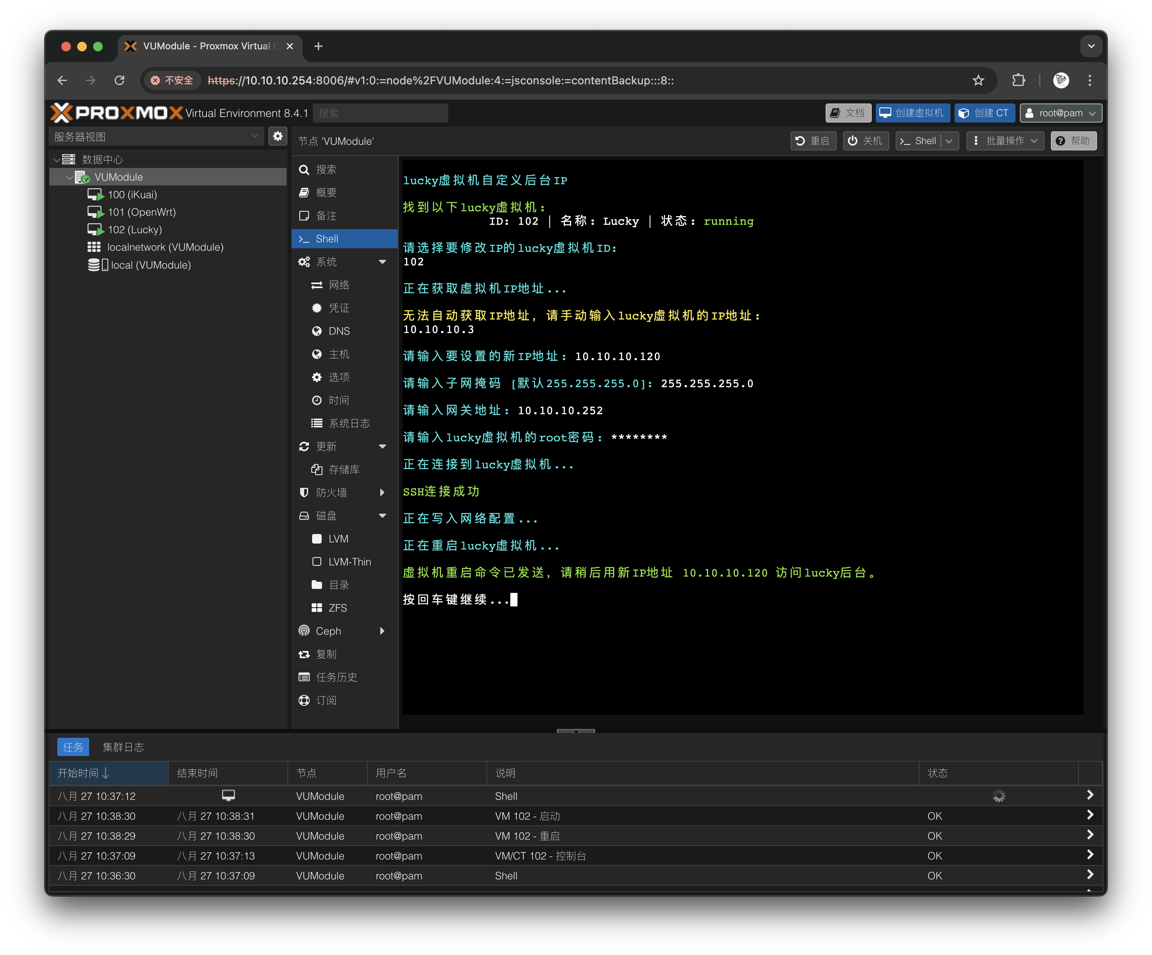Switch to the 集群日志 cluster log tab
The image size is (1152, 955).
123,747
